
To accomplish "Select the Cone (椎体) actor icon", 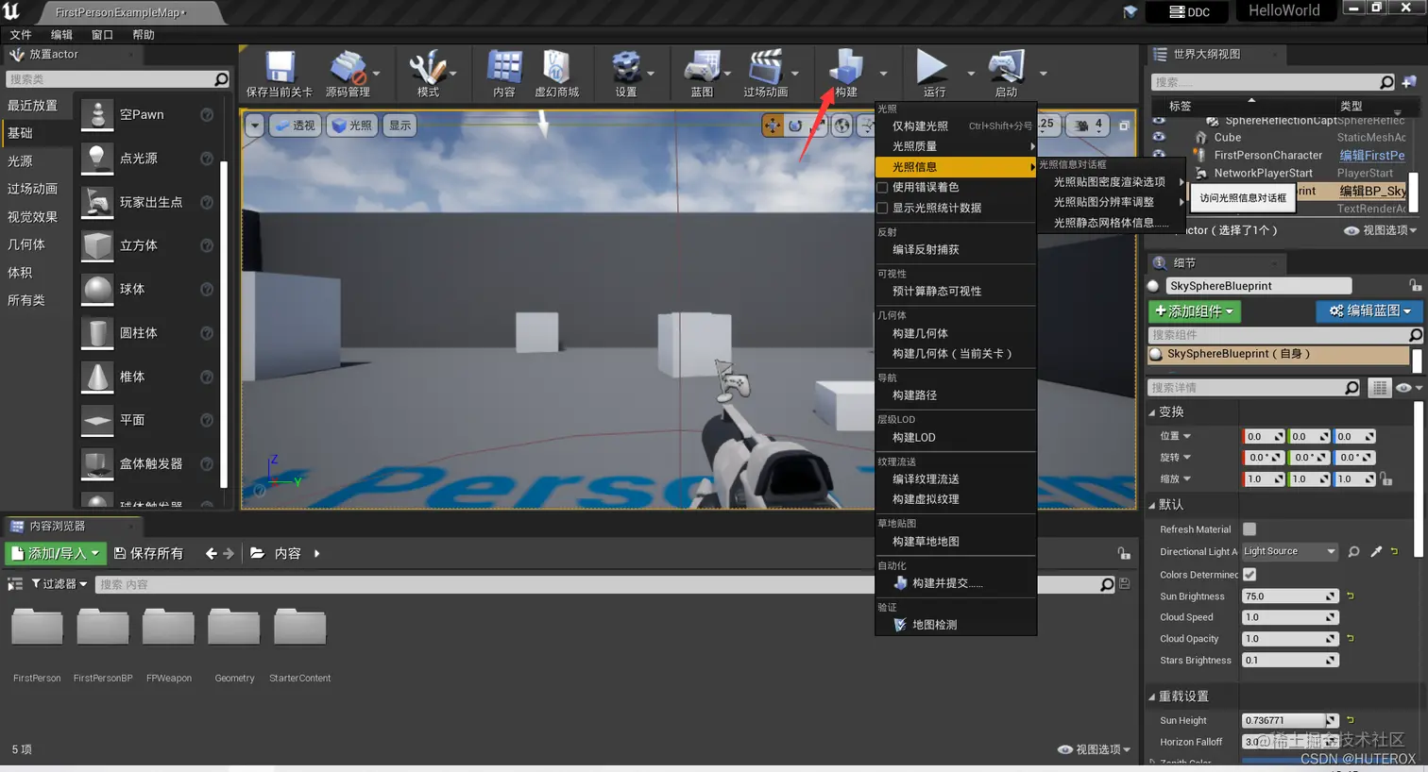I will 97,376.
